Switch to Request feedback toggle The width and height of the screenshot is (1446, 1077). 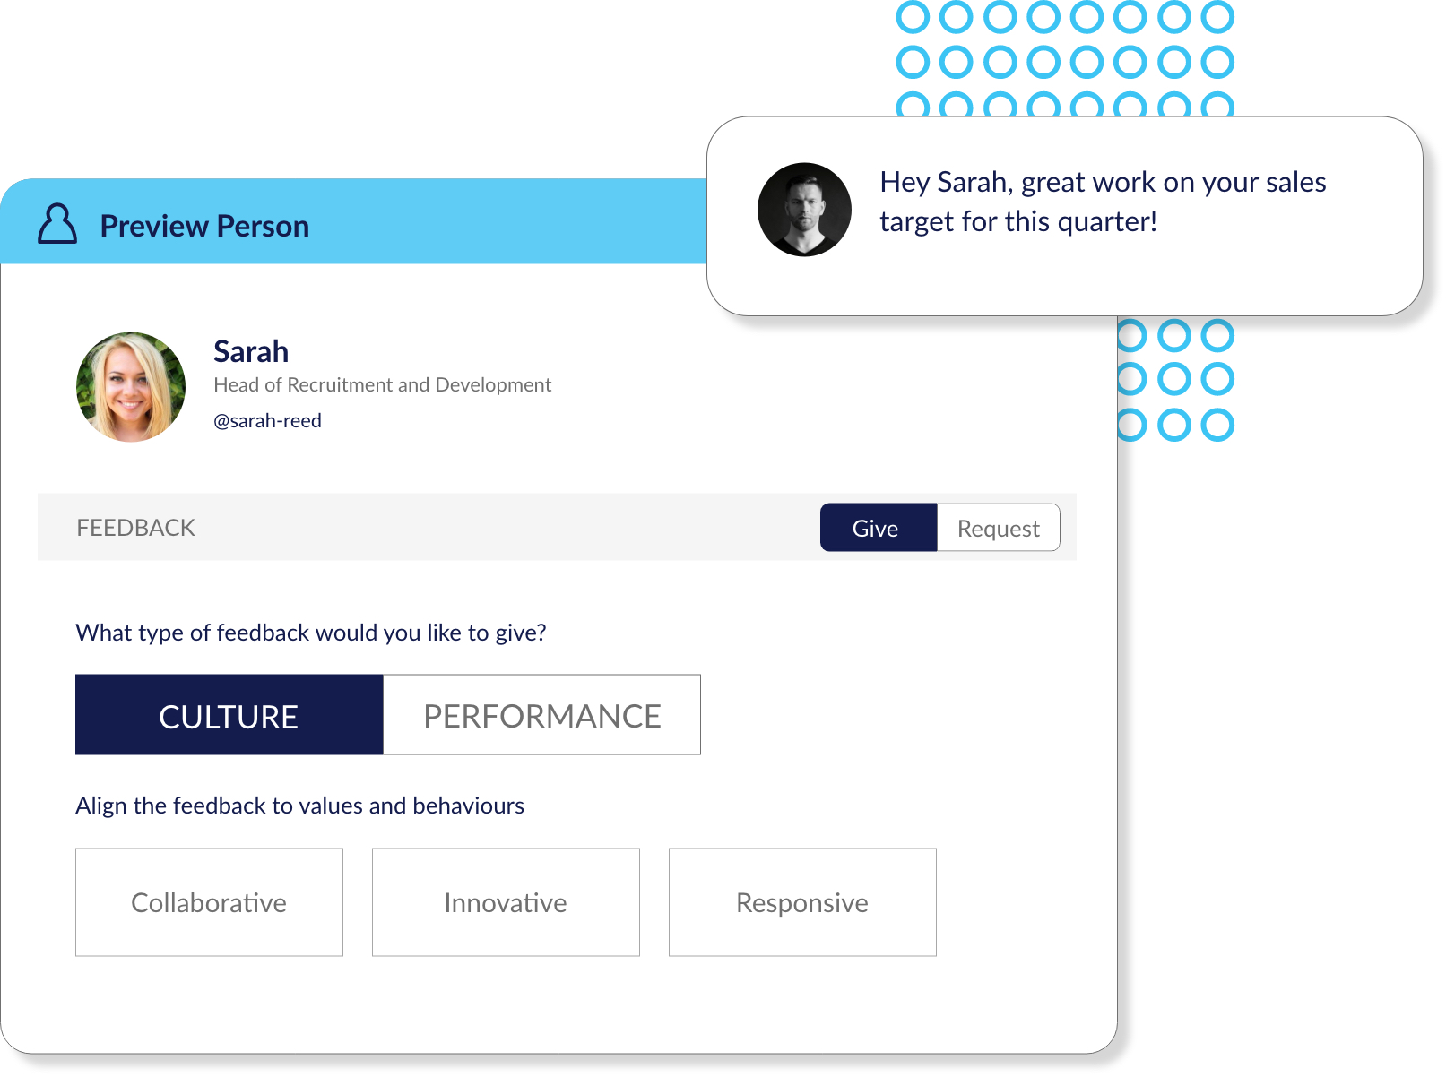click(x=998, y=528)
